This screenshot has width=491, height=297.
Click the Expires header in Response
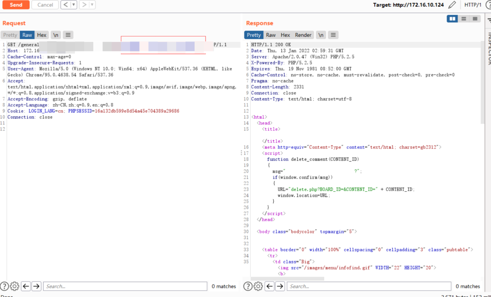tap(301, 69)
